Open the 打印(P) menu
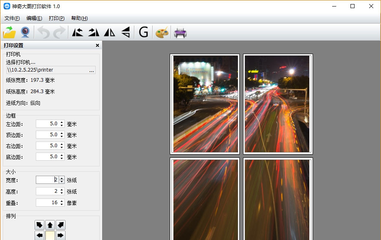Viewport: 381px width, 240px height. point(57,18)
